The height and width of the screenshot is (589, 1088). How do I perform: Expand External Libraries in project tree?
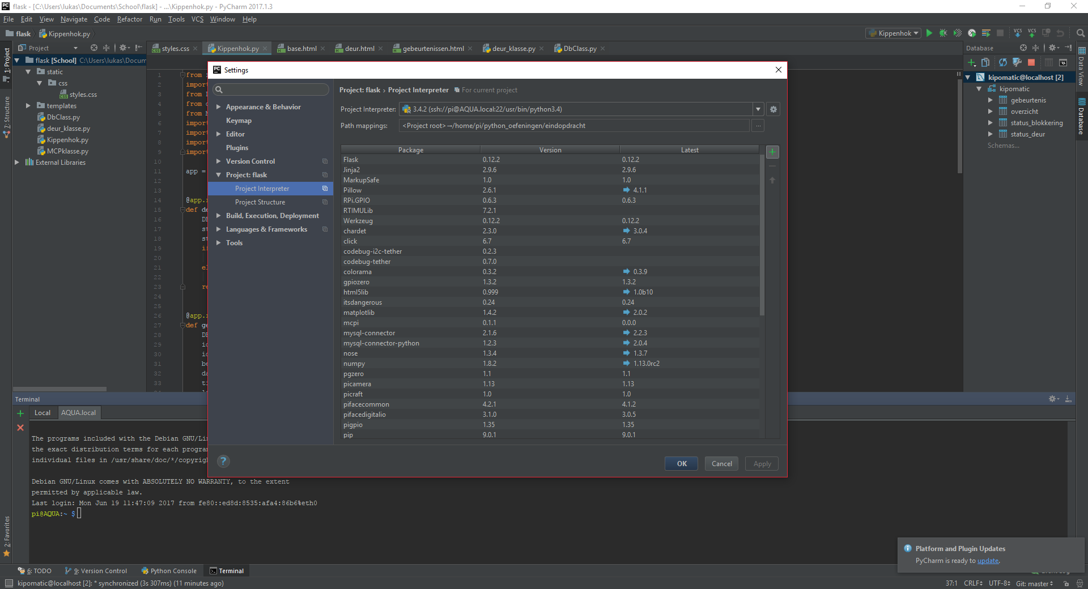pyautogui.click(x=17, y=163)
